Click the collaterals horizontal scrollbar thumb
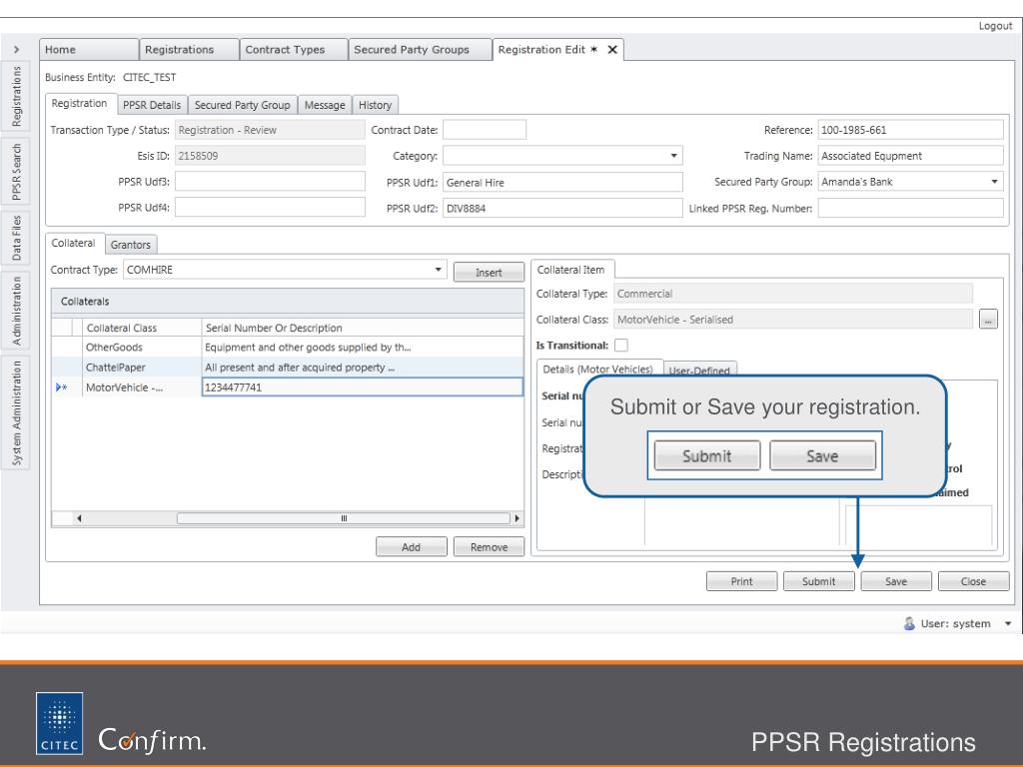1023x767 pixels. point(344,518)
